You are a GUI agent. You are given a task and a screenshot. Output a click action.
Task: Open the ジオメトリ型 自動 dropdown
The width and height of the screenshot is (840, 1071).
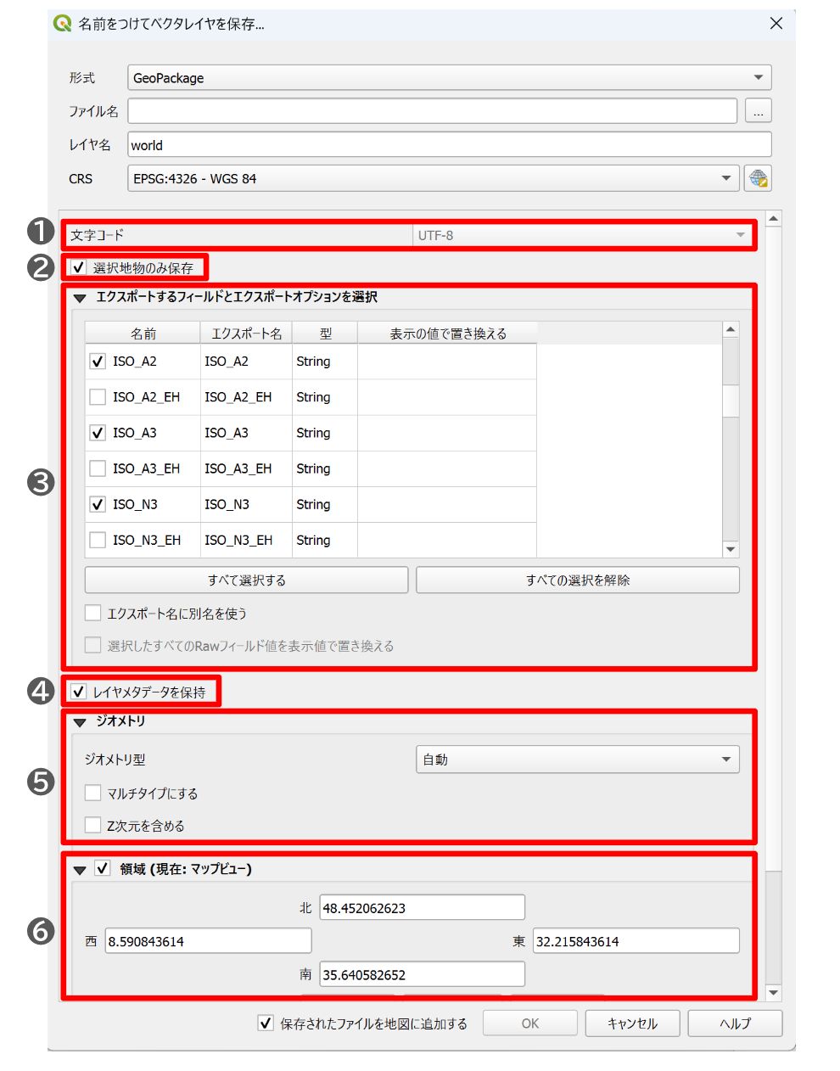click(578, 760)
